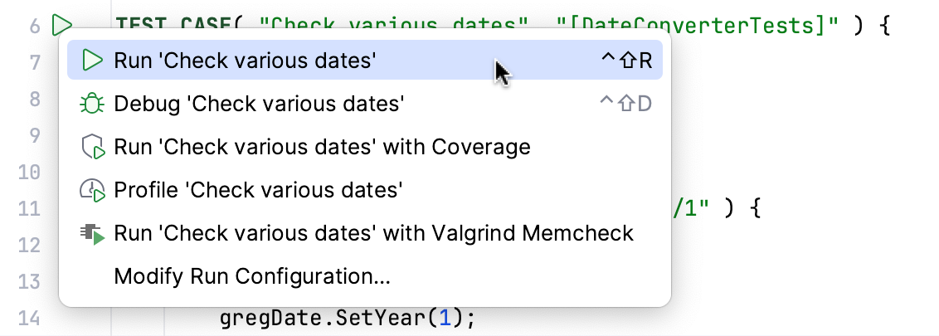Choose Debug 'Check various dates' from the menu
Image resolution: width=939 pixels, height=336 pixels.
click(x=259, y=104)
